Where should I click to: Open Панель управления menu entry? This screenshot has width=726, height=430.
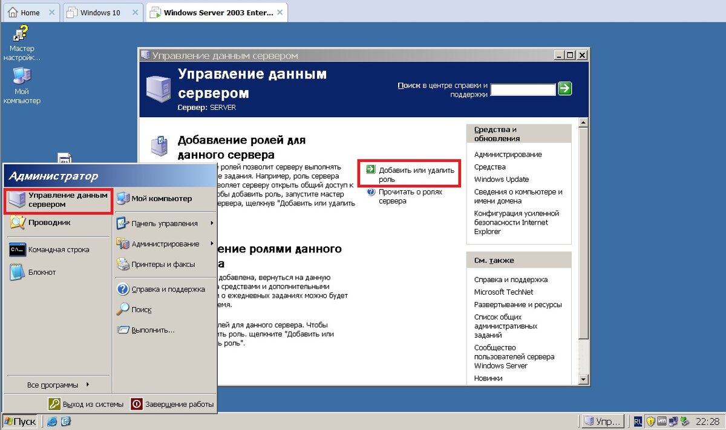165,223
